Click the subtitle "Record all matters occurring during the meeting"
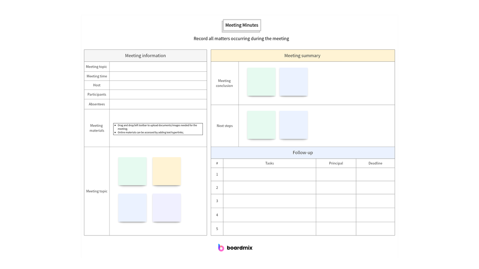This screenshot has width=479, height=269. point(241,39)
